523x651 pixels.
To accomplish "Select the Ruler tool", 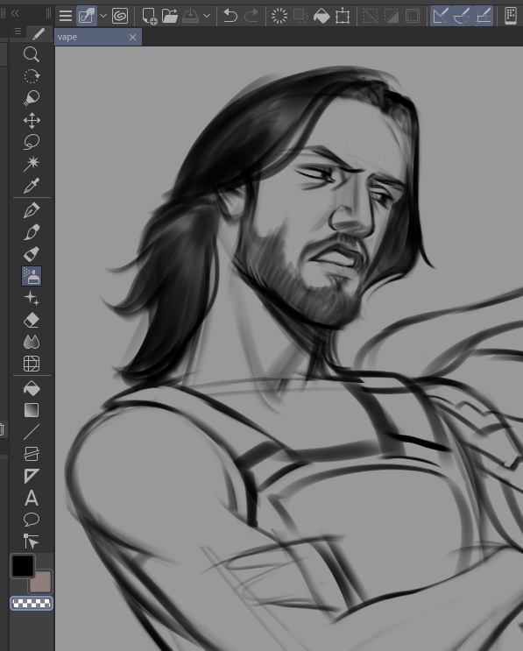I will (32, 476).
